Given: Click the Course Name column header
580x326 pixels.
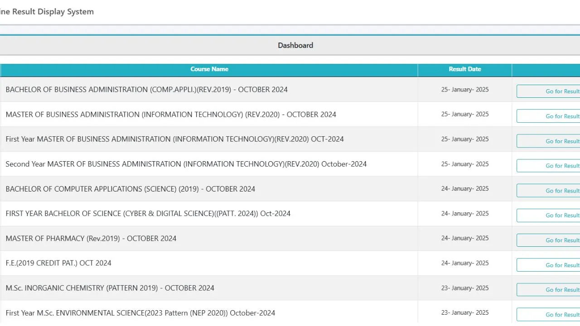Looking at the screenshot, I should click(x=209, y=69).
